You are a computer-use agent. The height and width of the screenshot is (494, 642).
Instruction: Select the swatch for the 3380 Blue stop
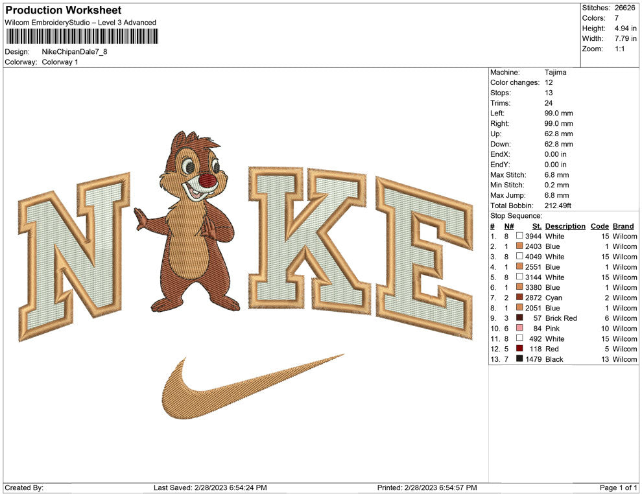click(x=519, y=287)
